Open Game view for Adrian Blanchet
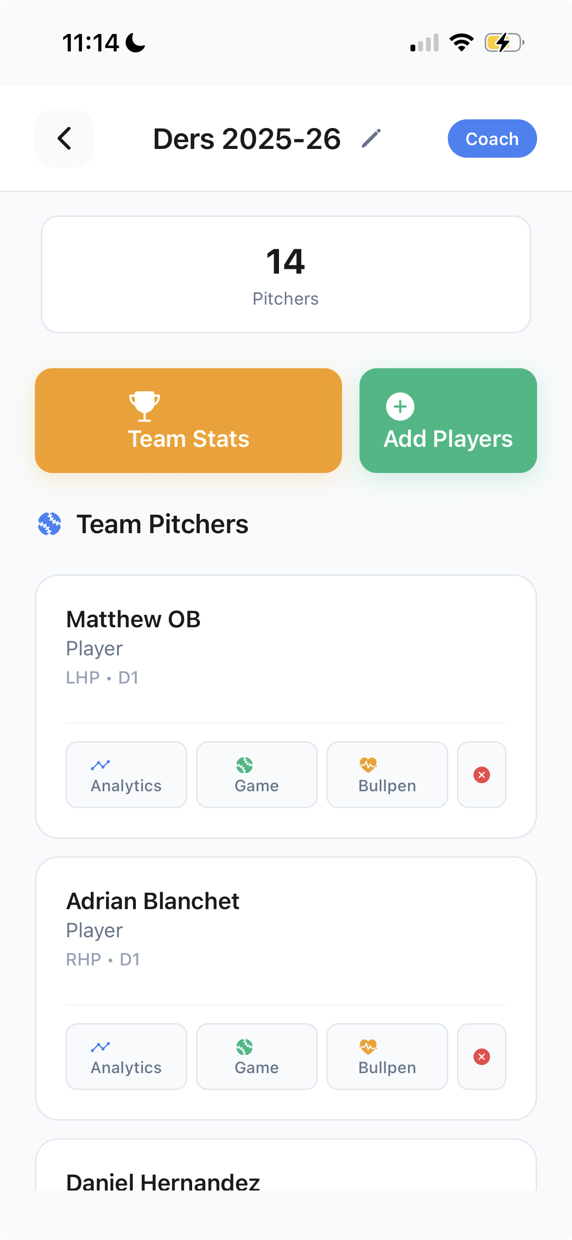This screenshot has height=1240, width=572. pos(257,1057)
